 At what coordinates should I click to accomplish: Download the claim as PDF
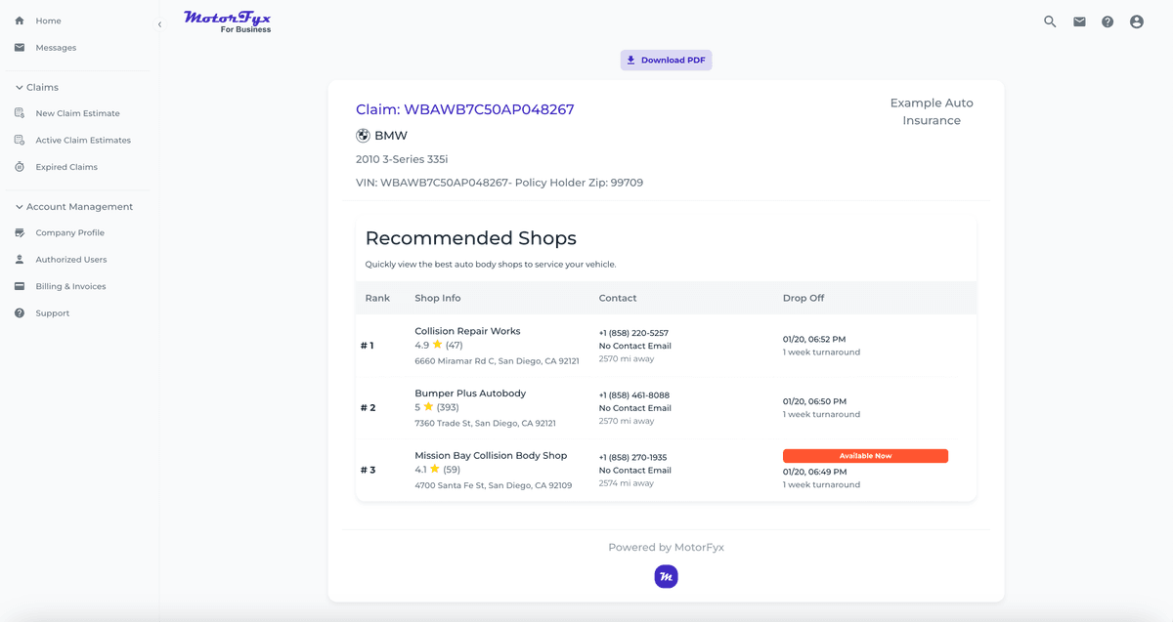pos(666,61)
